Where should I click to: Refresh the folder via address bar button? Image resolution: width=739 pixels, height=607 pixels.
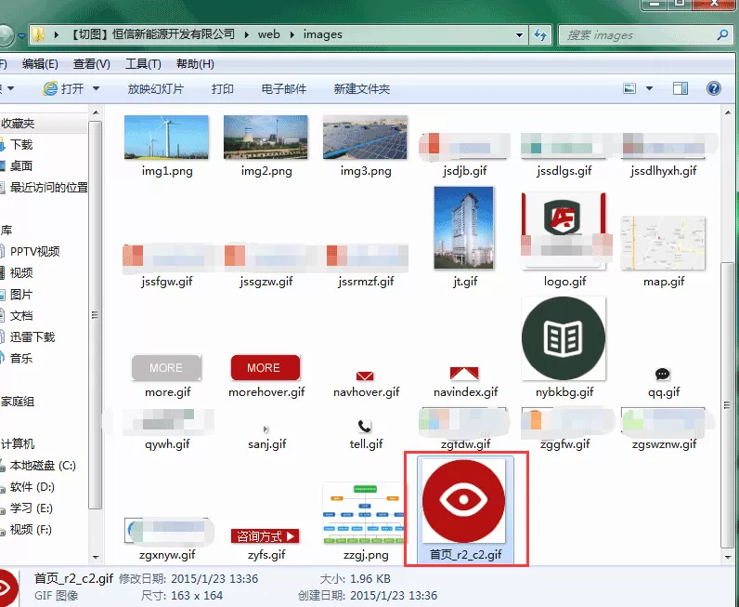(540, 35)
